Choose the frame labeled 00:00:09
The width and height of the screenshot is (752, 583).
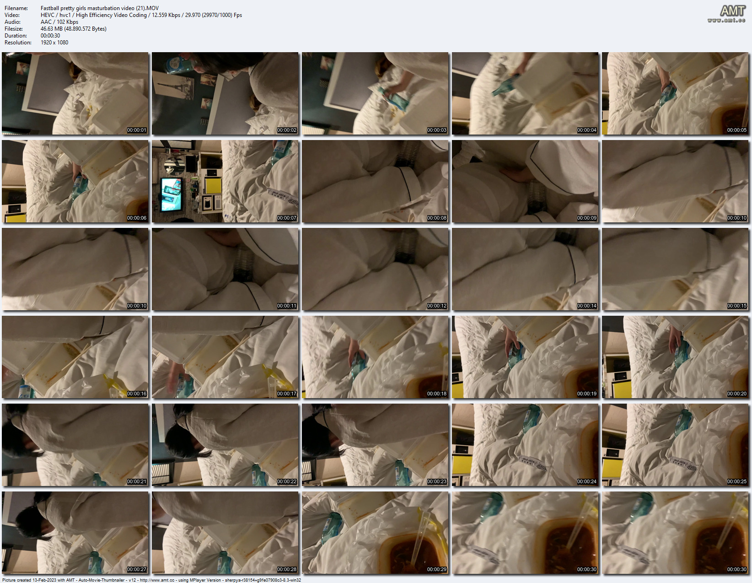526,181
